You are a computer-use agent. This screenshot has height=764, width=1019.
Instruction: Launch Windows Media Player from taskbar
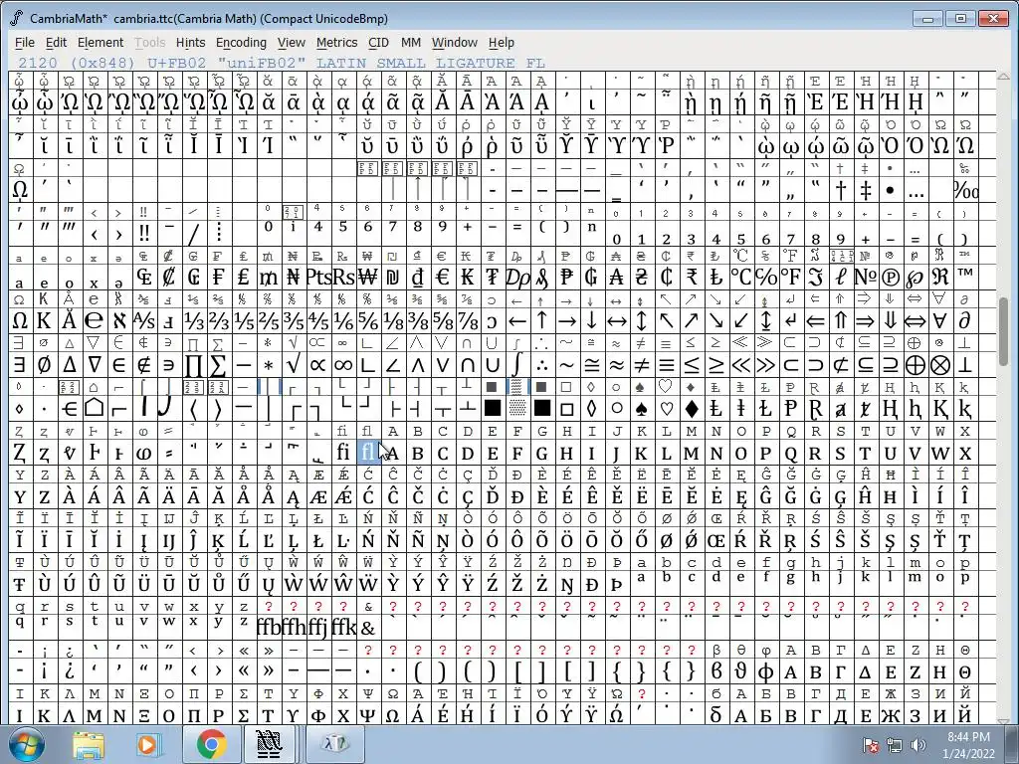(x=147, y=745)
